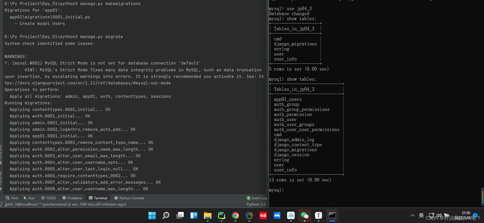Image resolution: width=484 pixels, height=223 pixels.
Task: Open the Youdao red taskbar icon
Action: [x=263, y=215]
